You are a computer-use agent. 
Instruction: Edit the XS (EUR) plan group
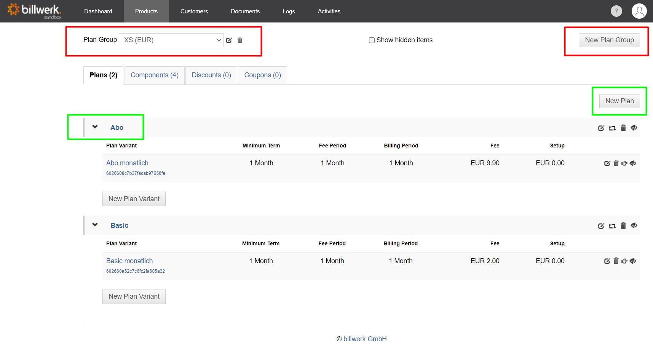pos(229,40)
